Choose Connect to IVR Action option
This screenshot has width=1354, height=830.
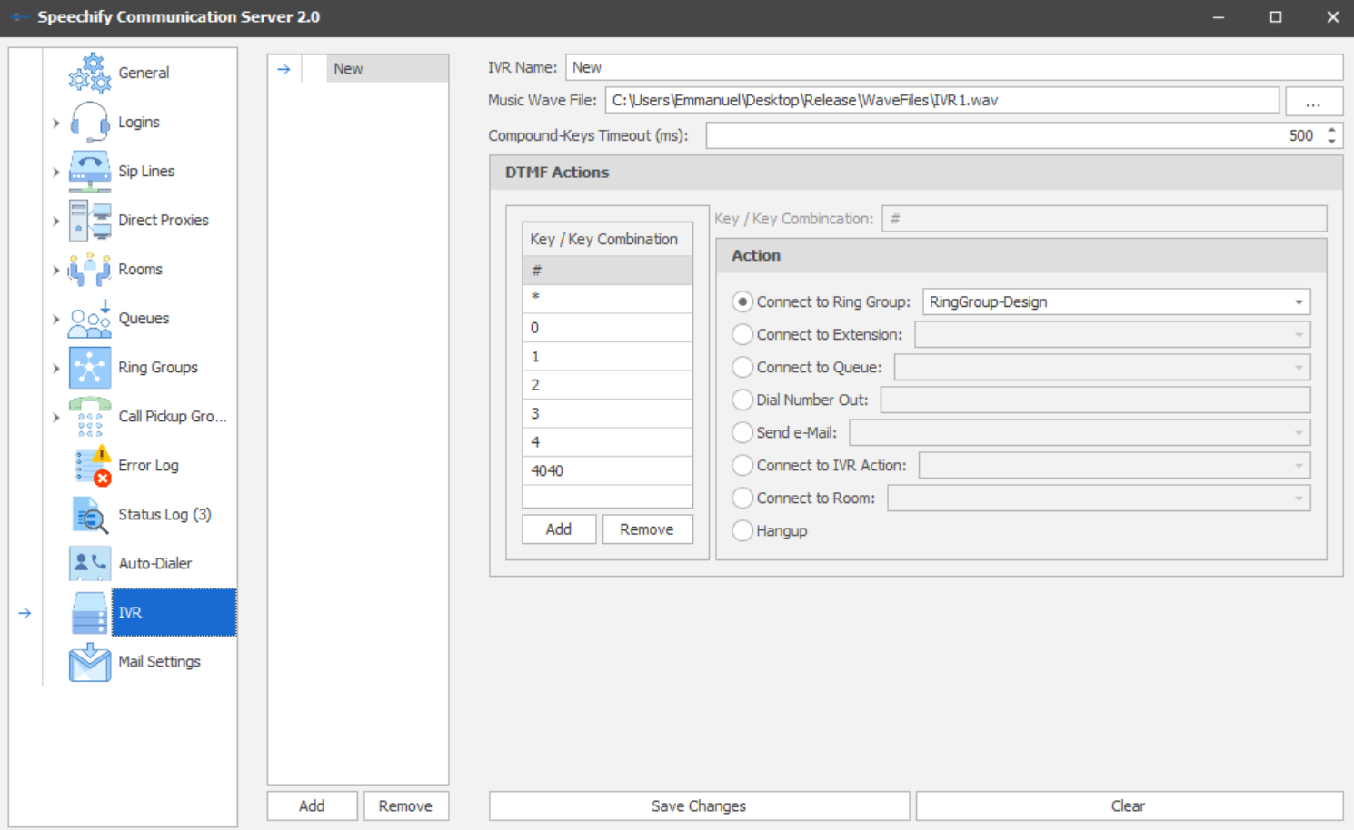tap(742, 465)
